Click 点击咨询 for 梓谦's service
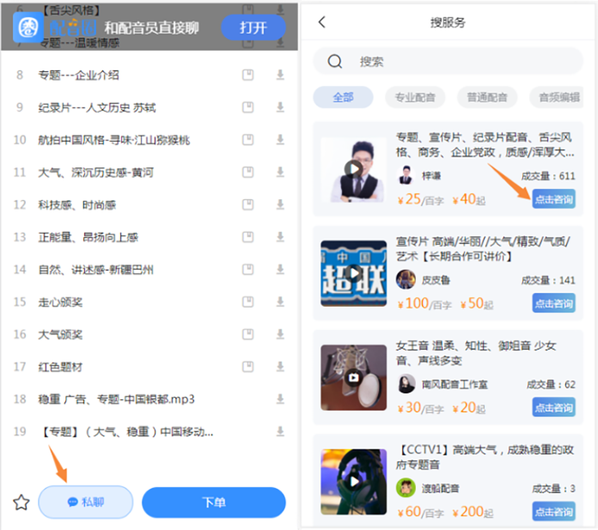 tap(553, 199)
